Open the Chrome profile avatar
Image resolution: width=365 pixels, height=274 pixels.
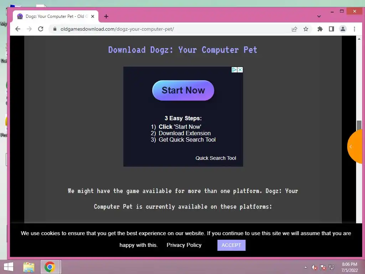[x=343, y=29]
